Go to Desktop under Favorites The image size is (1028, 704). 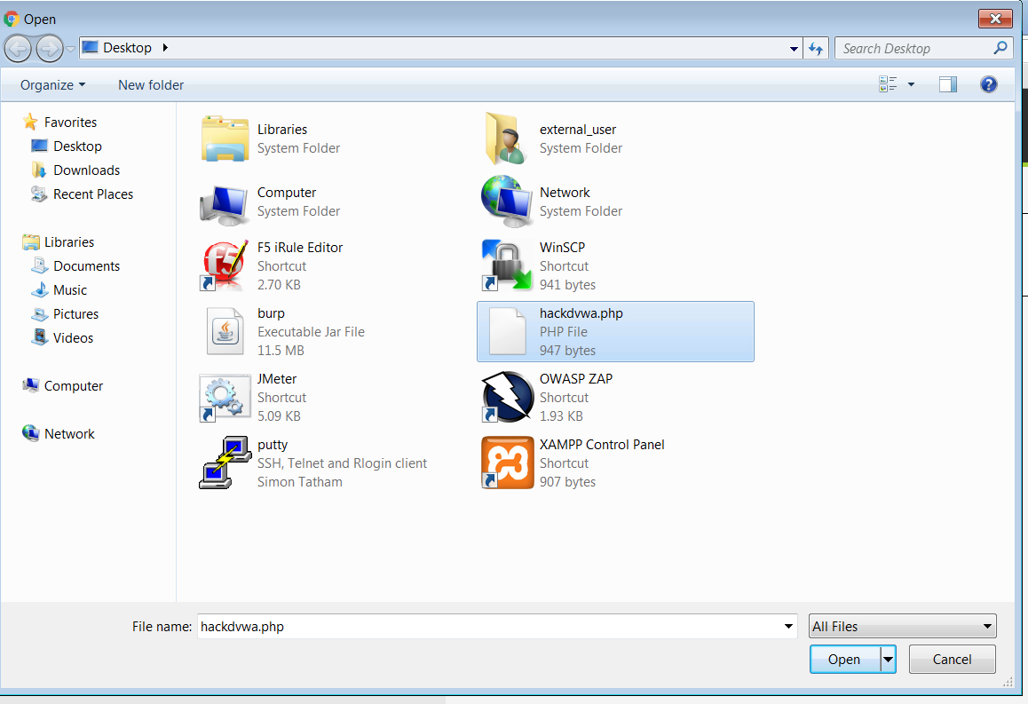pos(77,146)
